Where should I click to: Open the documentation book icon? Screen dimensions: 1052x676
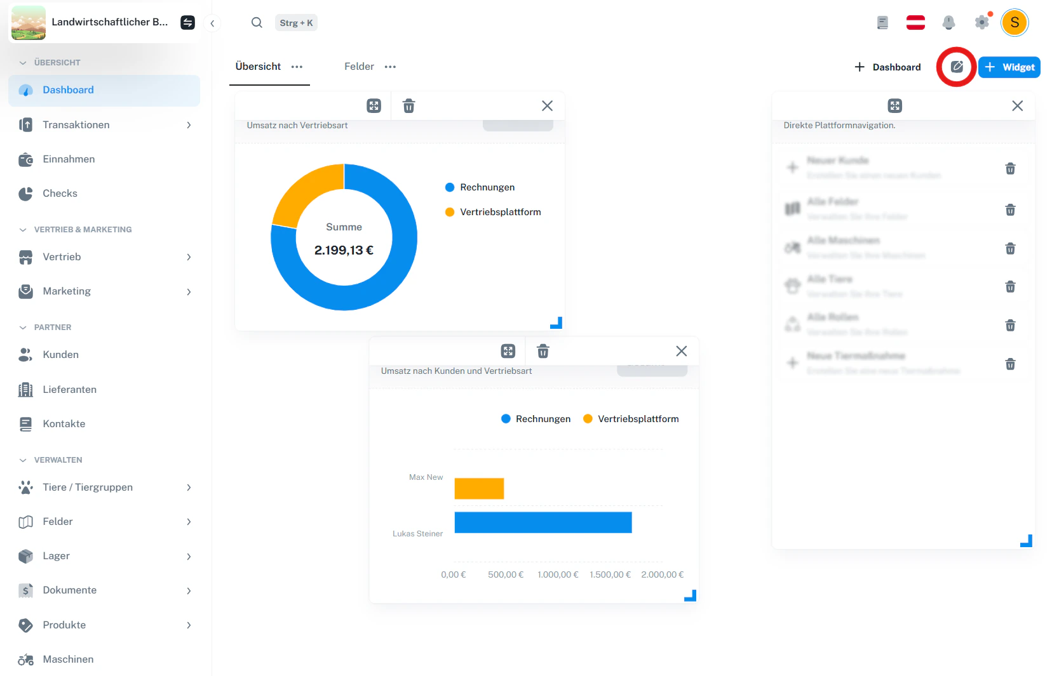[x=882, y=23]
